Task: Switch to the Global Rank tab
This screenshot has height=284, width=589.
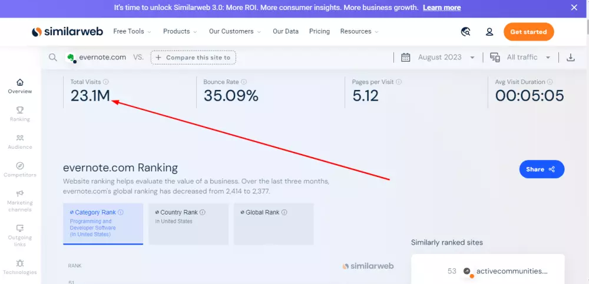Action: pos(273,223)
